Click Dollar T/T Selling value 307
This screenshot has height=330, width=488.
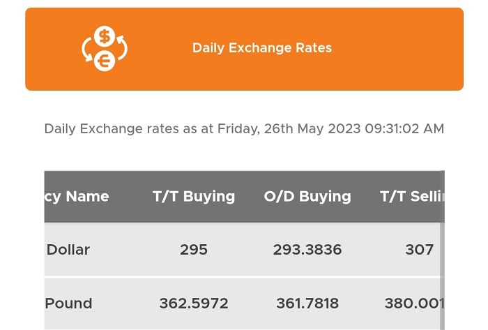(x=419, y=250)
